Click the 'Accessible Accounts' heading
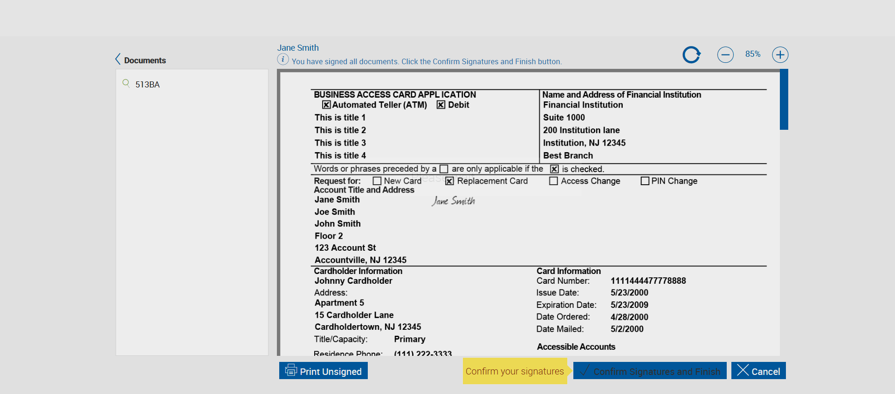This screenshot has width=895, height=394. pos(576,347)
